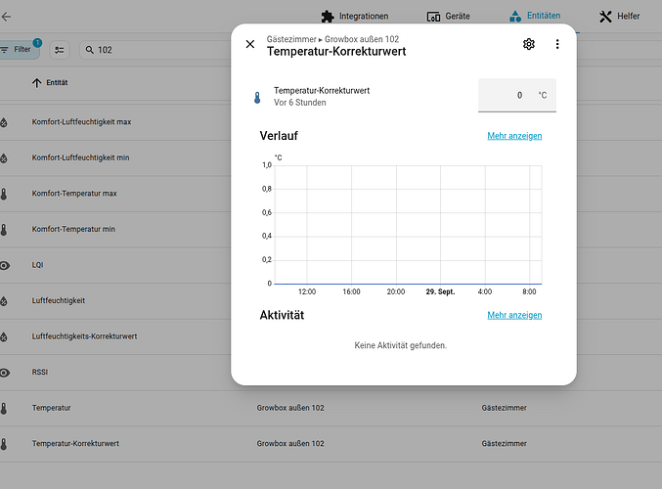Click the history graph line in Verlauf
The width and height of the screenshot is (662, 489).
(x=408, y=284)
